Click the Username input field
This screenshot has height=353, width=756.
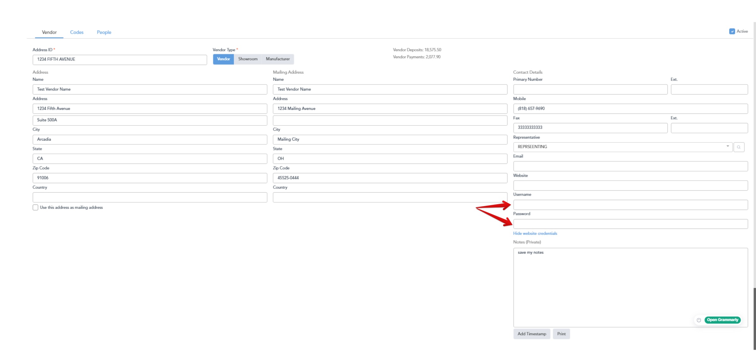[630, 205]
